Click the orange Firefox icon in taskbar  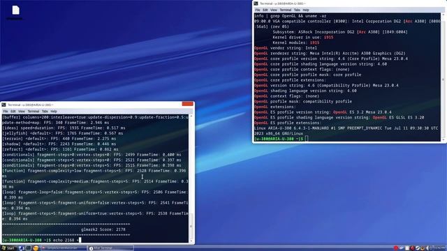(36, 248)
